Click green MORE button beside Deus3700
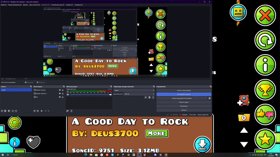Image resolution: width=280 pixels, height=157 pixels. click(x=157, y=133)
